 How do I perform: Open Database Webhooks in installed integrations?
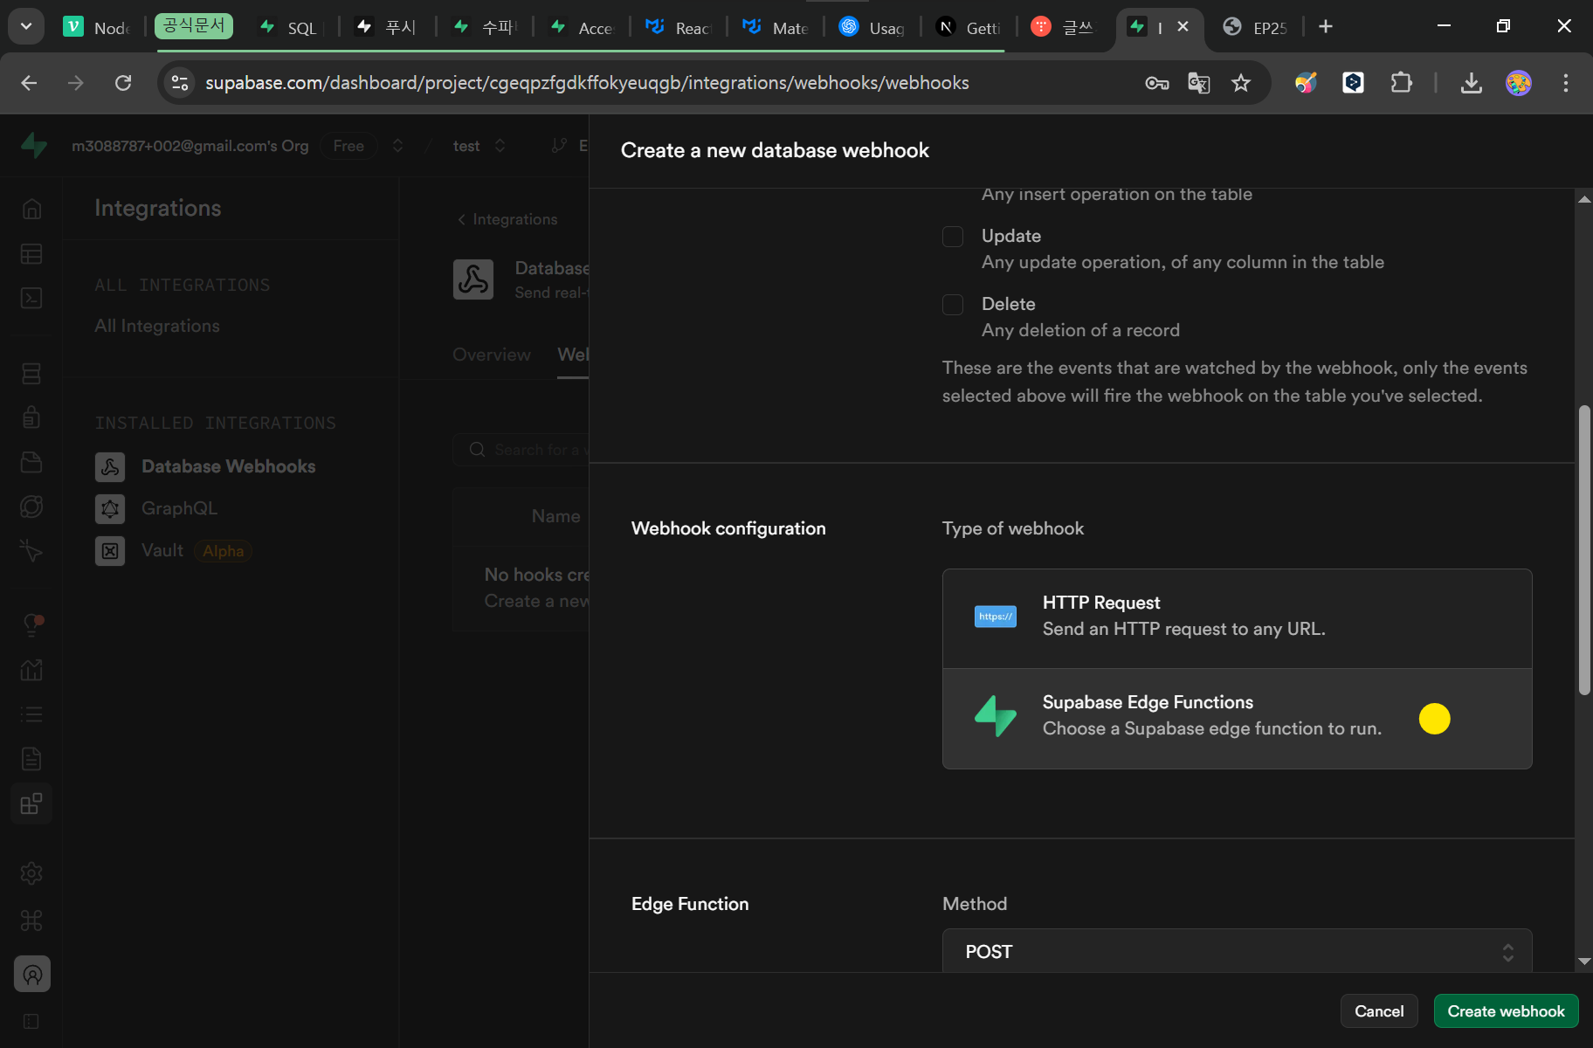(x=229, y=466)
